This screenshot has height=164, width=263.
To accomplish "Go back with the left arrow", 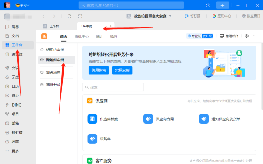I will click(x=43, y=16).
